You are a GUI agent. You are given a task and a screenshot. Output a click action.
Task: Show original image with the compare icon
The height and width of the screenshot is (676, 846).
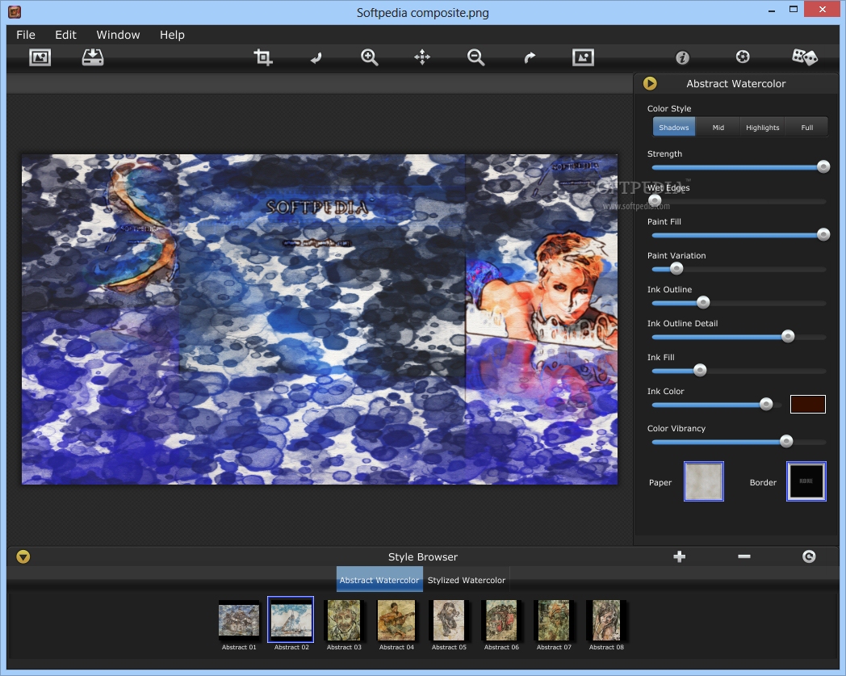tap(584, 57)
